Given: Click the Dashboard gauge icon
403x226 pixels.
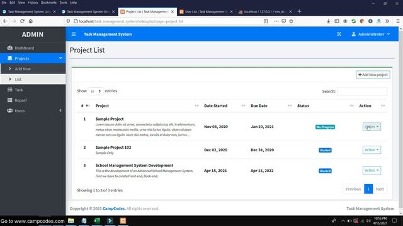Looking at the screenshot, I should coord(10,48).
